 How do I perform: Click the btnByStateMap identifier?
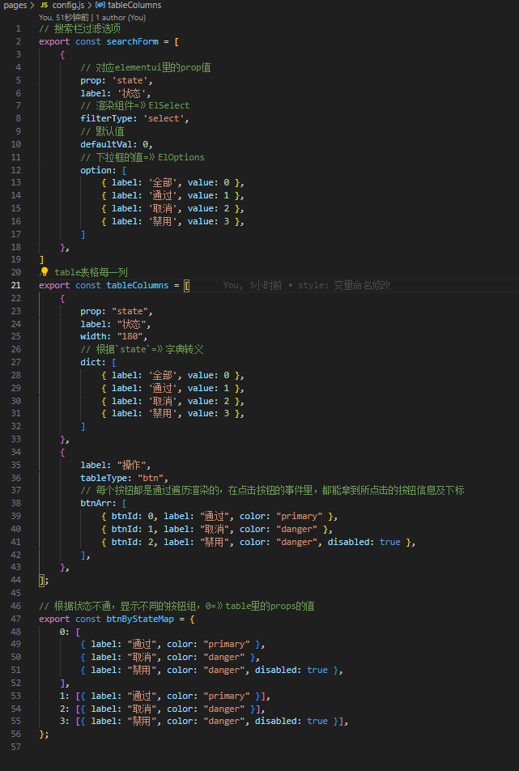[x=140, y=619]
